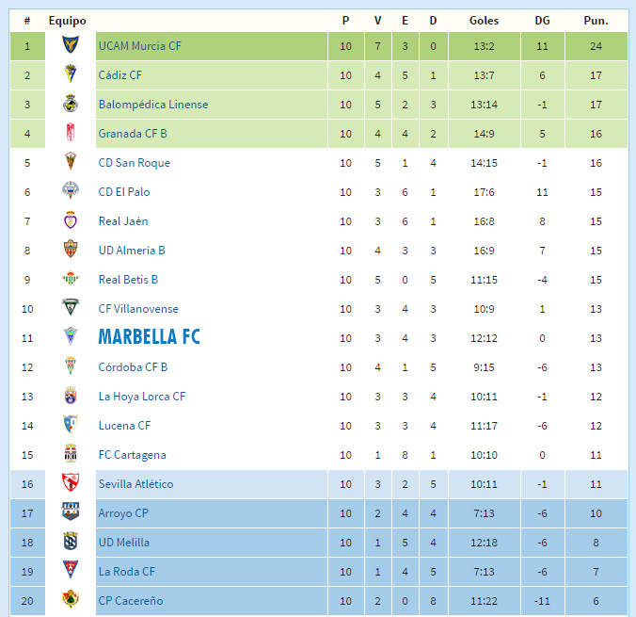Visit the Córdoba CF B link
The width and height of the screenshot is (636, 617).
(133, 367)
